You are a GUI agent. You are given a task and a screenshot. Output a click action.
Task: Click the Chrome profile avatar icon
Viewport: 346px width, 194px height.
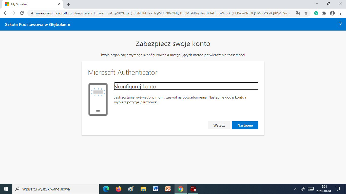pos(332,13)
